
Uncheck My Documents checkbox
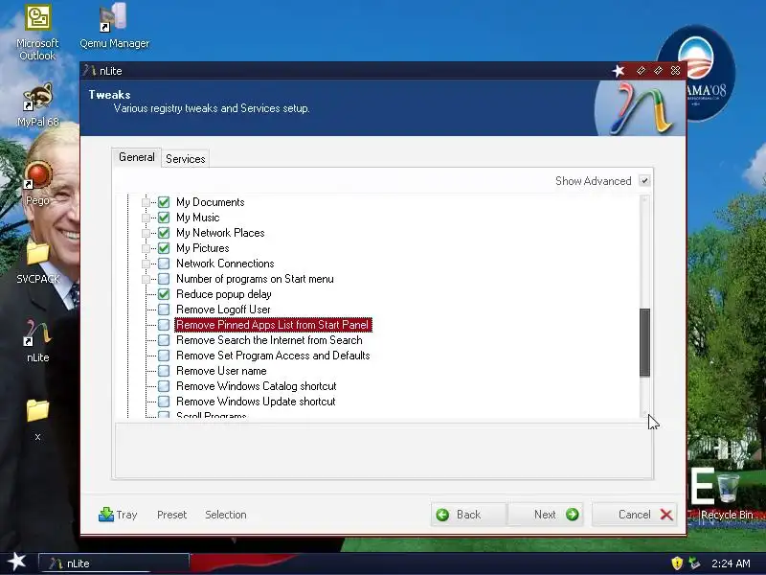click(x=164, y=202)
